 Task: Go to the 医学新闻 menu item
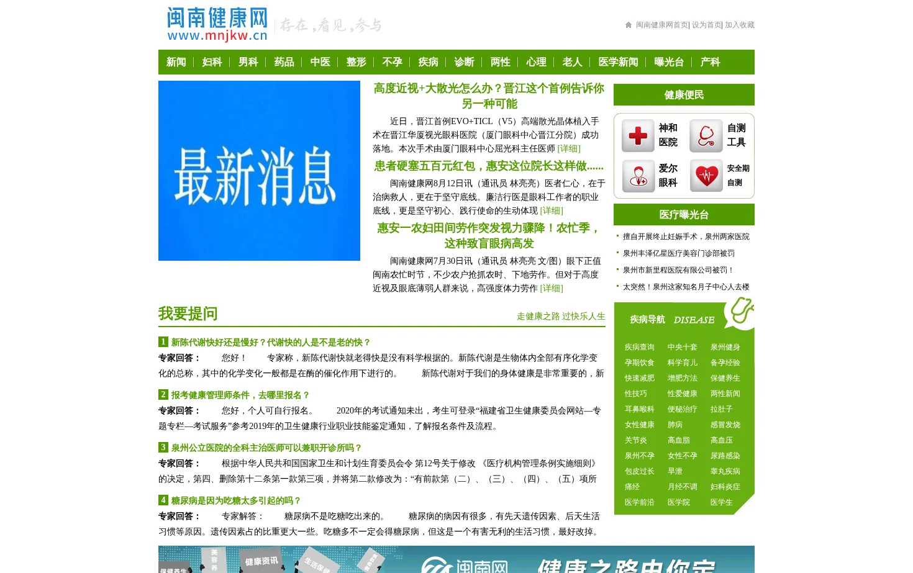coord(619,62)
